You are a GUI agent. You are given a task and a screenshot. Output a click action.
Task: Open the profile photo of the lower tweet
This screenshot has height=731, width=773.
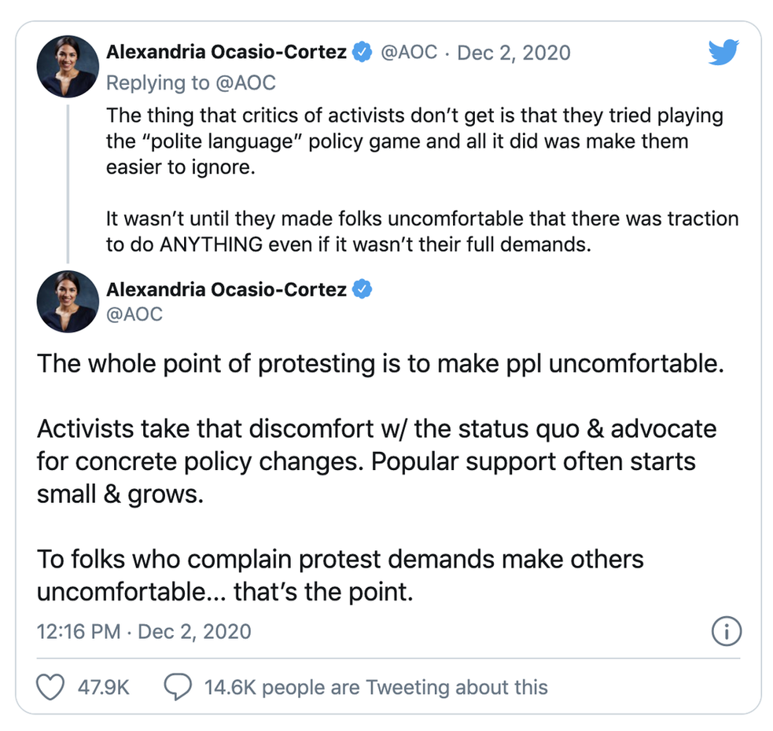click(68, 303)
